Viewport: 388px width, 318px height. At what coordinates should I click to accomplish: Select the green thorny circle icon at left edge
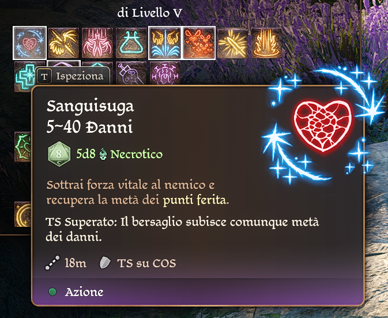tap(22, 147)
